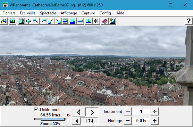
Task: Click the Horloge value 0.01s
Action: pyautogui.click(x=141, y=121)
